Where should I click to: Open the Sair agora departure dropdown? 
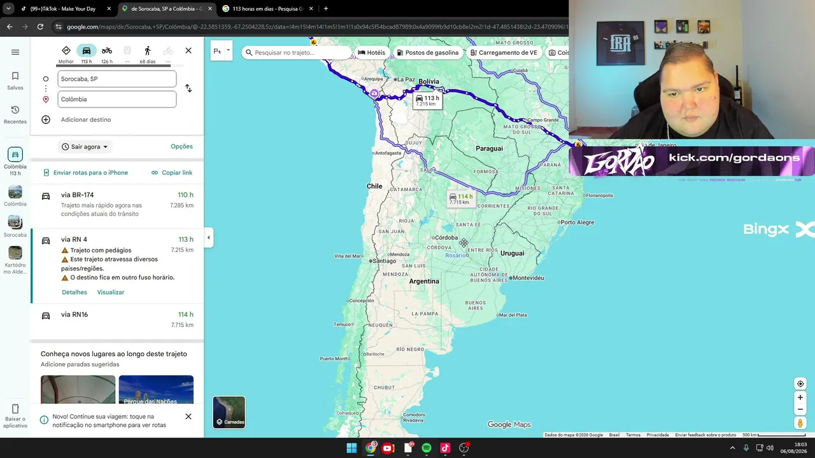[x=85, y=147]
